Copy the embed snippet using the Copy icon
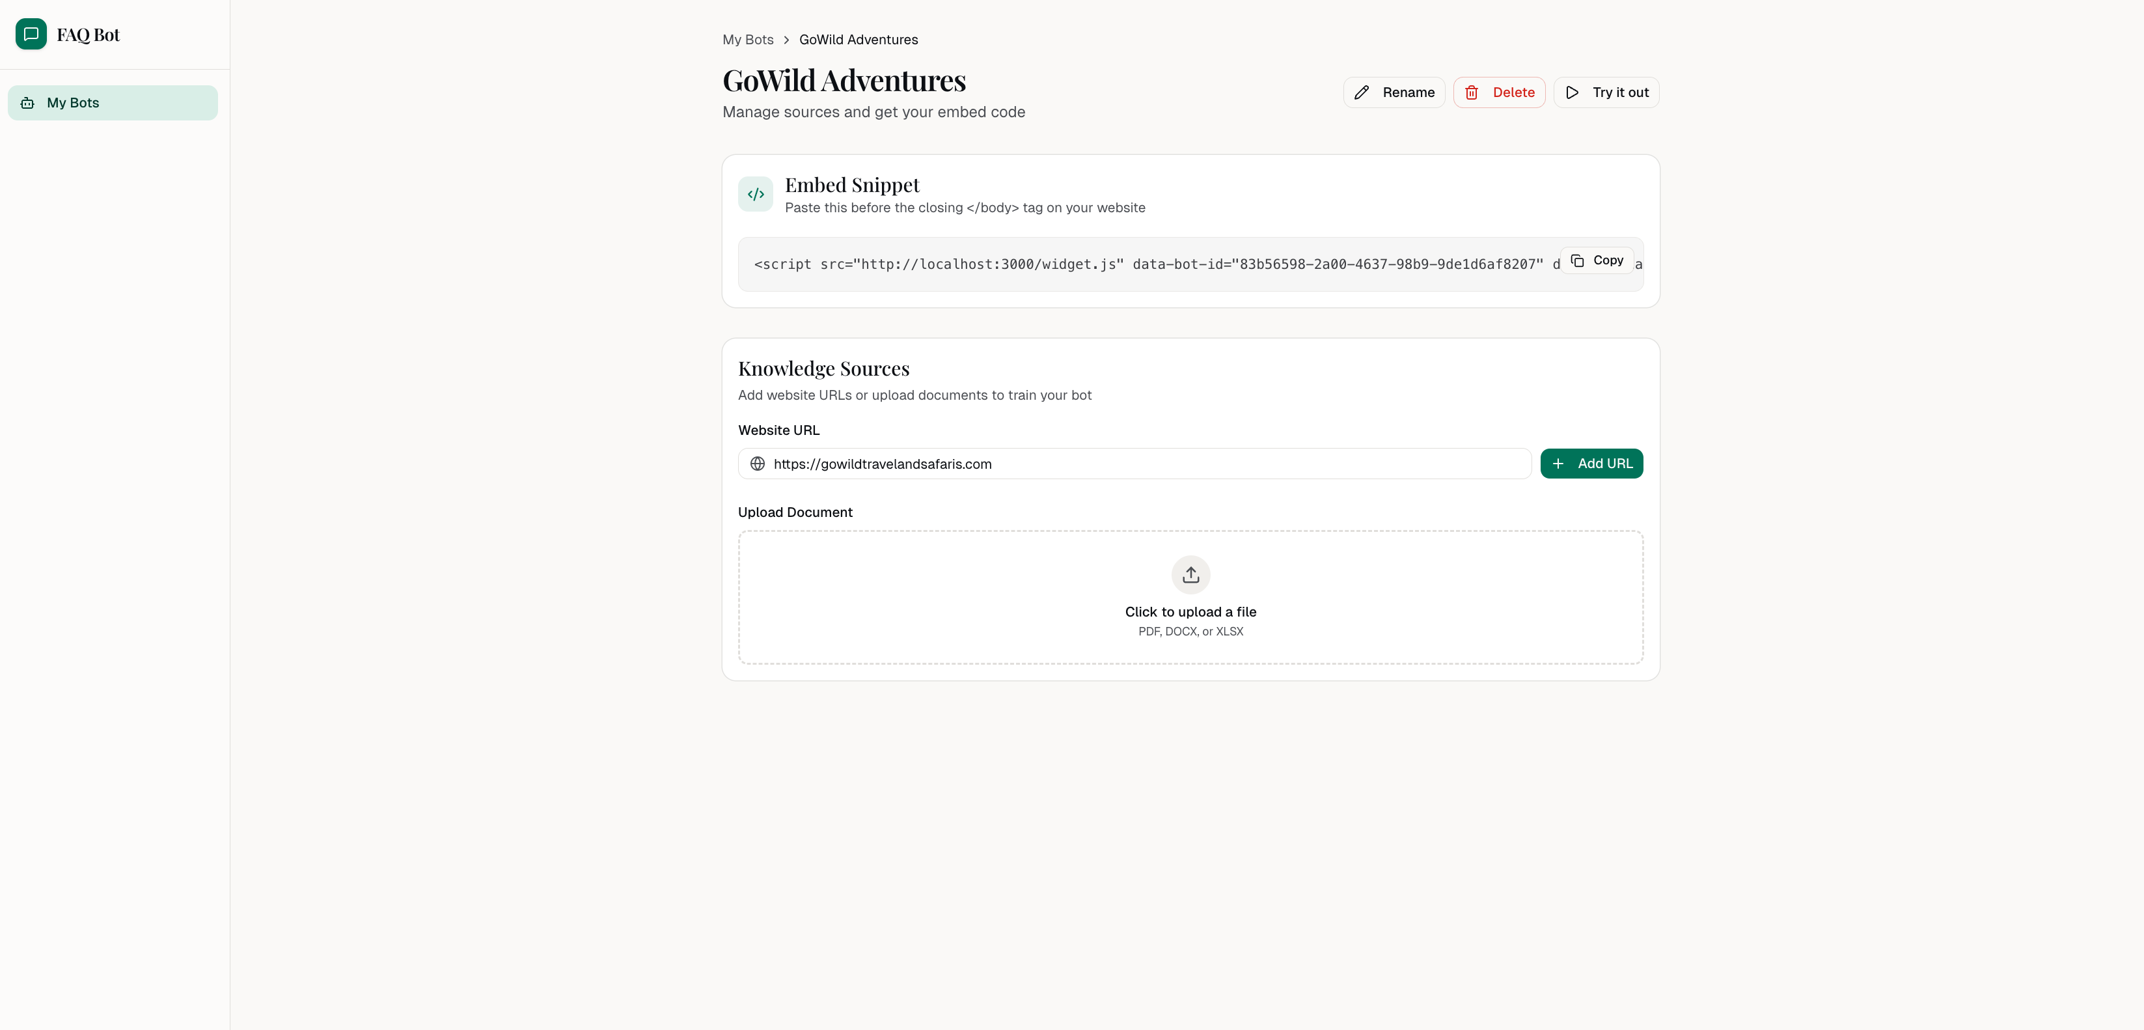Screen dimensions: 2144x1030 point(1577,260)
